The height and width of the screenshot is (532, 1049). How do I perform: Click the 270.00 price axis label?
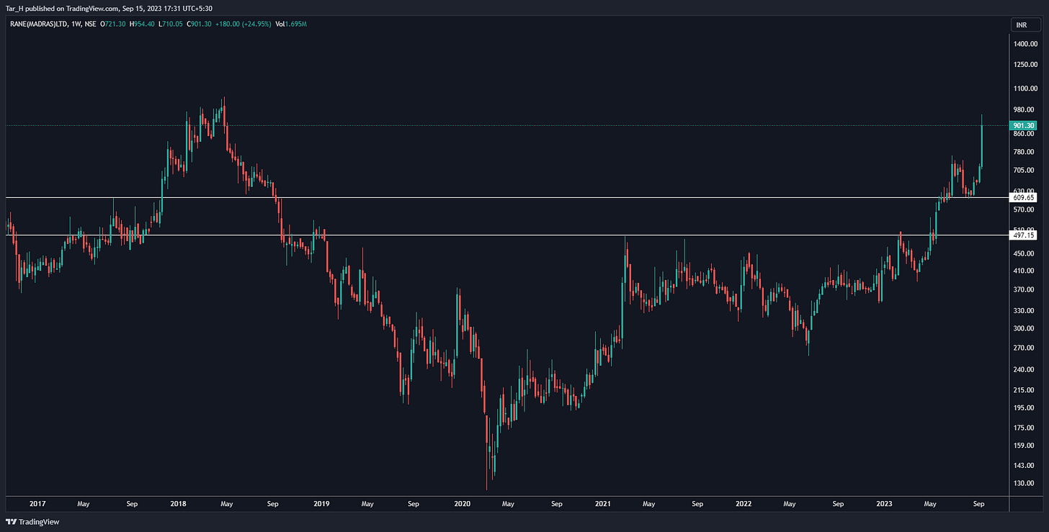pos(1025,348)
